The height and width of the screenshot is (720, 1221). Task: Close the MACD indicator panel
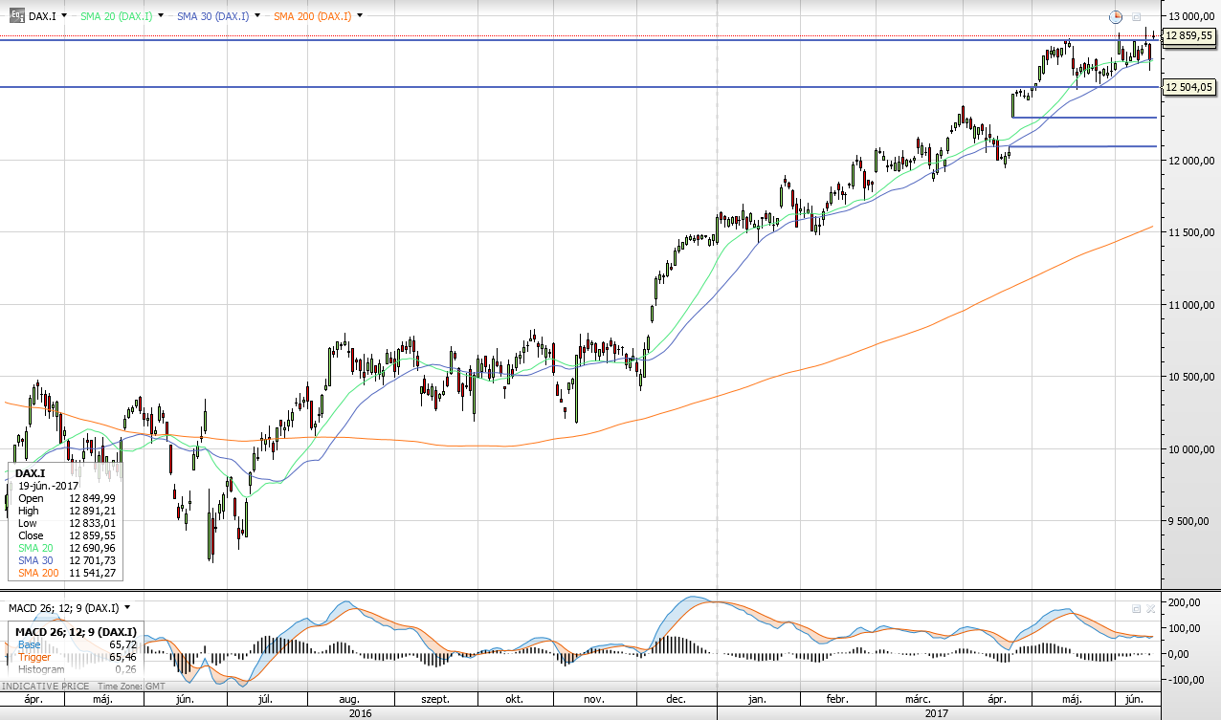click(1151, 608)
